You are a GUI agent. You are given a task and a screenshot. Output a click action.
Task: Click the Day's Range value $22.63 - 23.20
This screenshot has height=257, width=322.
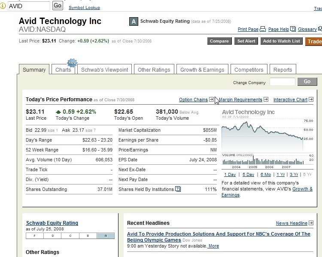(x=97, y=140)
